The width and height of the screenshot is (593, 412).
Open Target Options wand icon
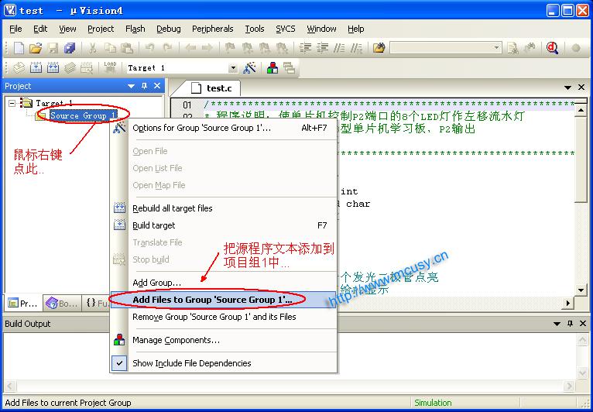click(249, 67)
